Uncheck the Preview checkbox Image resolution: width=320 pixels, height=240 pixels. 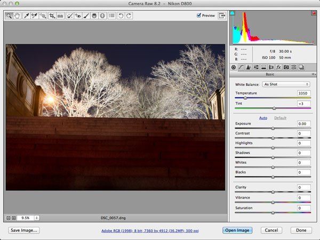click(199, 15)
